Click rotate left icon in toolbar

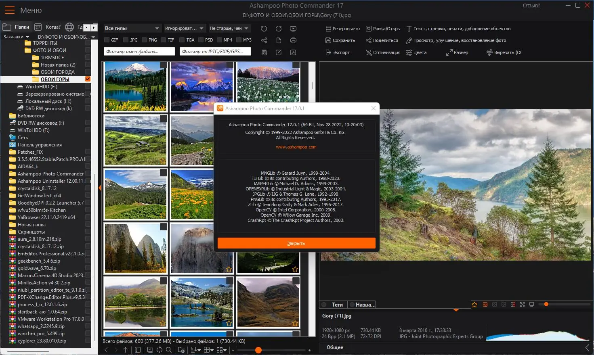[264, 29]
